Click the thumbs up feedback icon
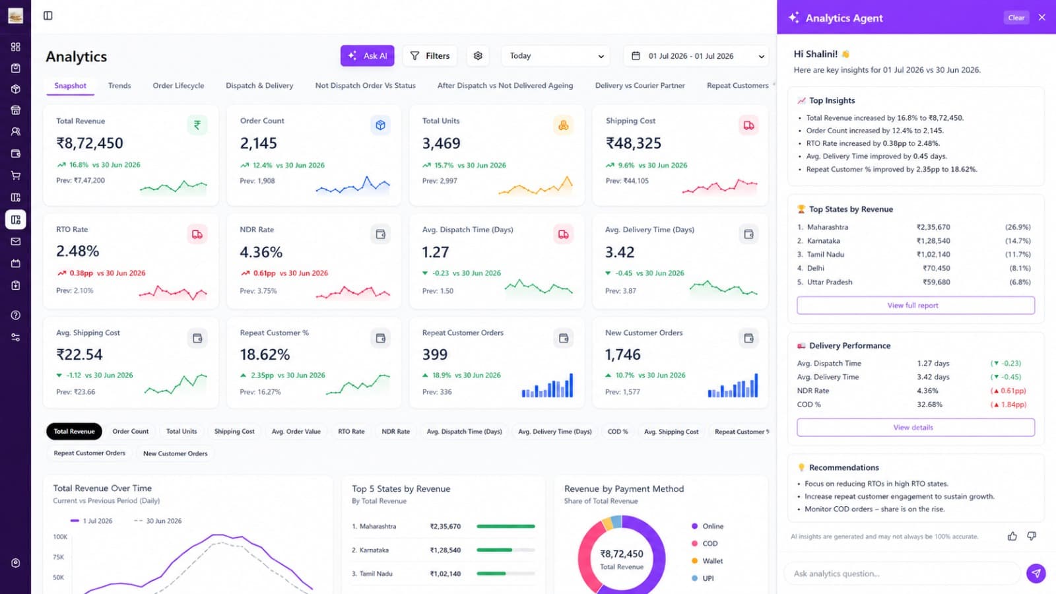Screen dimensions: 1056x594 [1012, 536]
